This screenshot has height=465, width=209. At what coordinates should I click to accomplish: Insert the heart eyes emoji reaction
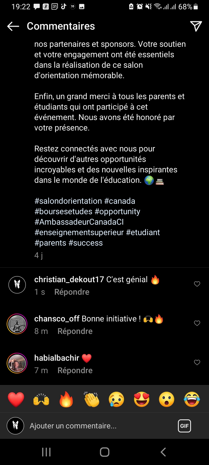pyautogui.click(x=142, y=399)
